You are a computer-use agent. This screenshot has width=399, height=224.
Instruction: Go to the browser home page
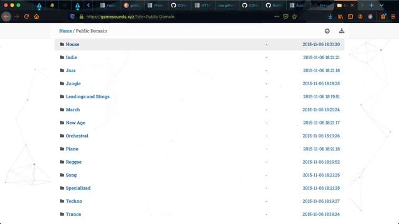pos(36,17)
